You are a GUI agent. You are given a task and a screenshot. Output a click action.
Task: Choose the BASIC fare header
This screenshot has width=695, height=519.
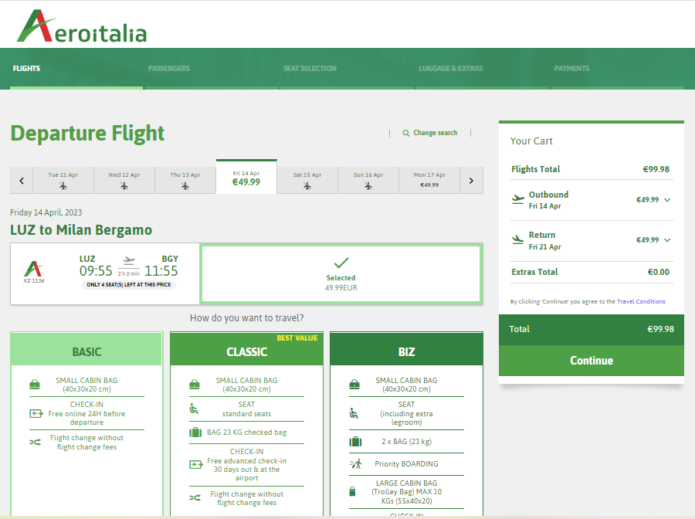point(86,349)
